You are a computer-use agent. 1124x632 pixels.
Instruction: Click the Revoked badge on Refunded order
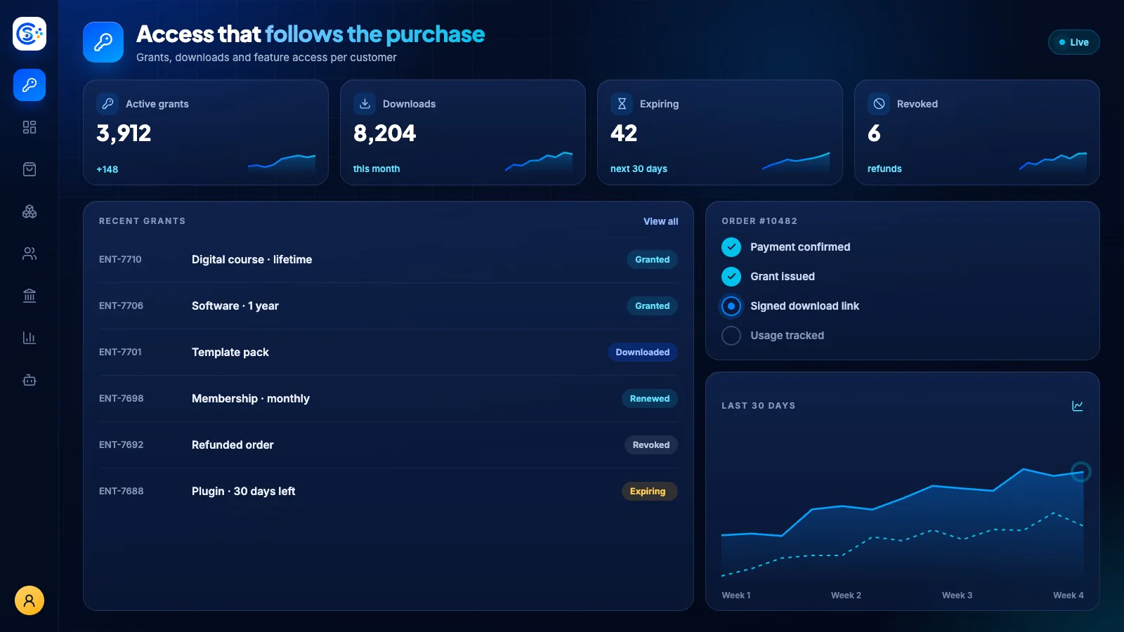(x=651, y=445)
